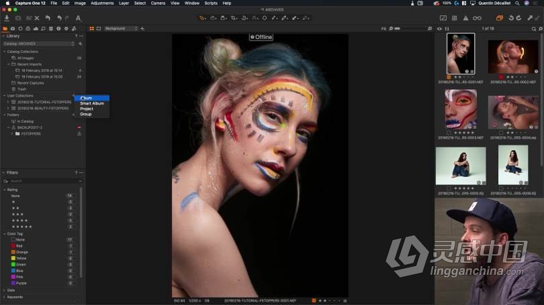Check the None color tag filter box
The height and width of the screenshot is (305, 544).
pos(13,239)
